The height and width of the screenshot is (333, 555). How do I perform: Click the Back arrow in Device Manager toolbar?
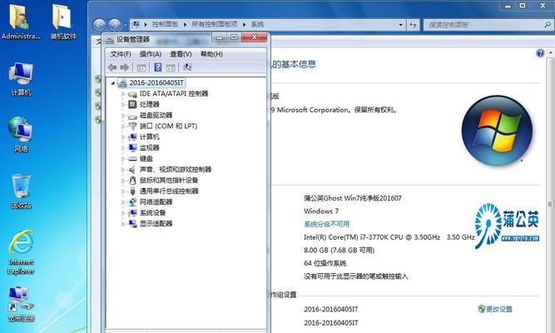(112, 67)
